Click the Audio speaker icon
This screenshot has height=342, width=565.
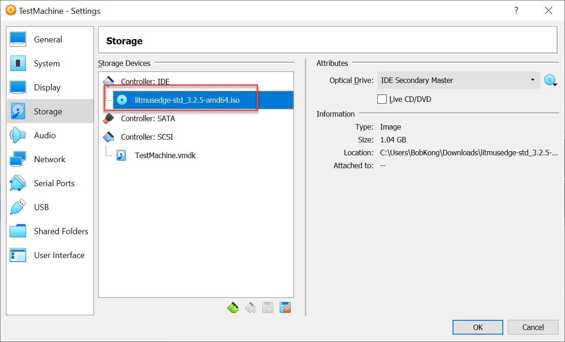pos(18,136)
